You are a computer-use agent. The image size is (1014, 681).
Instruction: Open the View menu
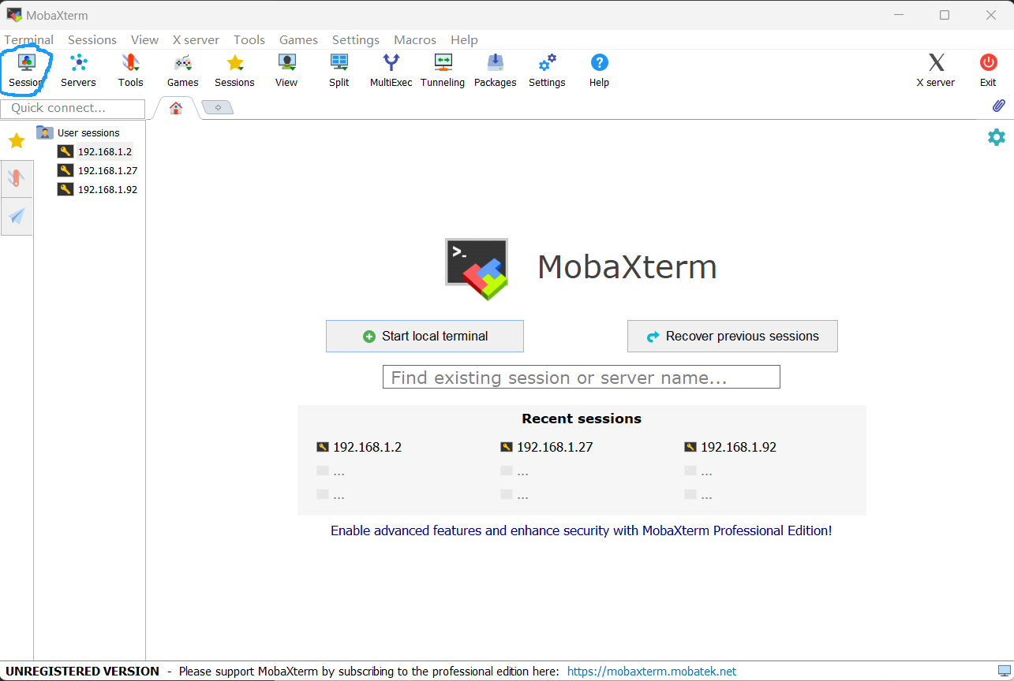[x=144, y=39]
